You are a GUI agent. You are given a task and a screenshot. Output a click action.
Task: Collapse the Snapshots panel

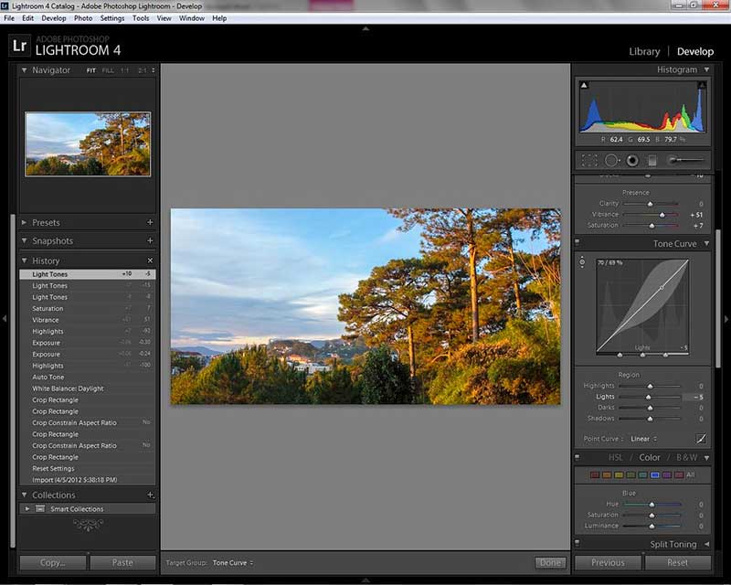tap(25, 240)
